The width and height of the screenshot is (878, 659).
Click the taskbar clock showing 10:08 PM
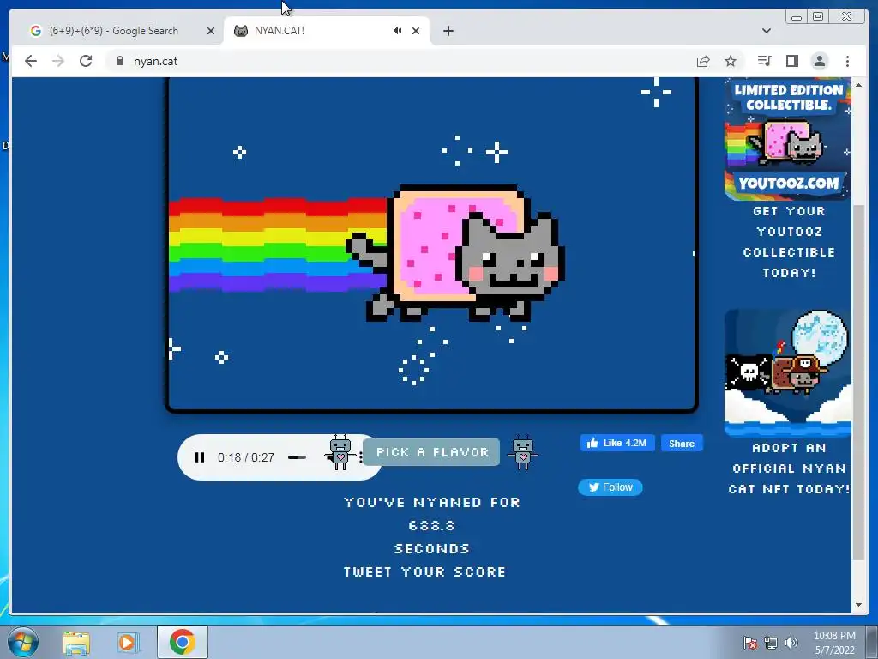click(834, 643)
